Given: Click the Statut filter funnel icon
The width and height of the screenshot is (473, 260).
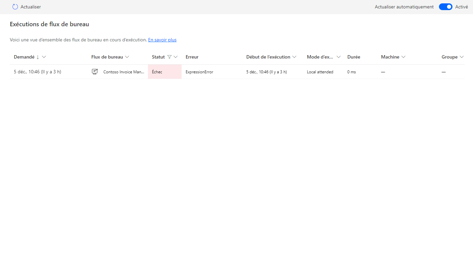Looking at the screenshot, I should point(169,57).
